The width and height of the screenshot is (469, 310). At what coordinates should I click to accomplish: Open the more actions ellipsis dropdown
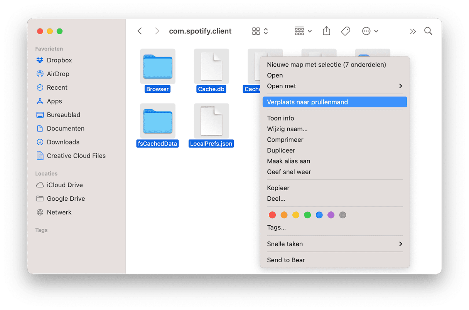[x=370, y=31]
